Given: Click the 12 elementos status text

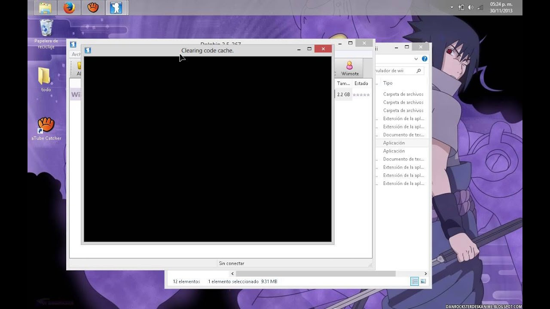Looking at the screenshot, I should point(186,282).
